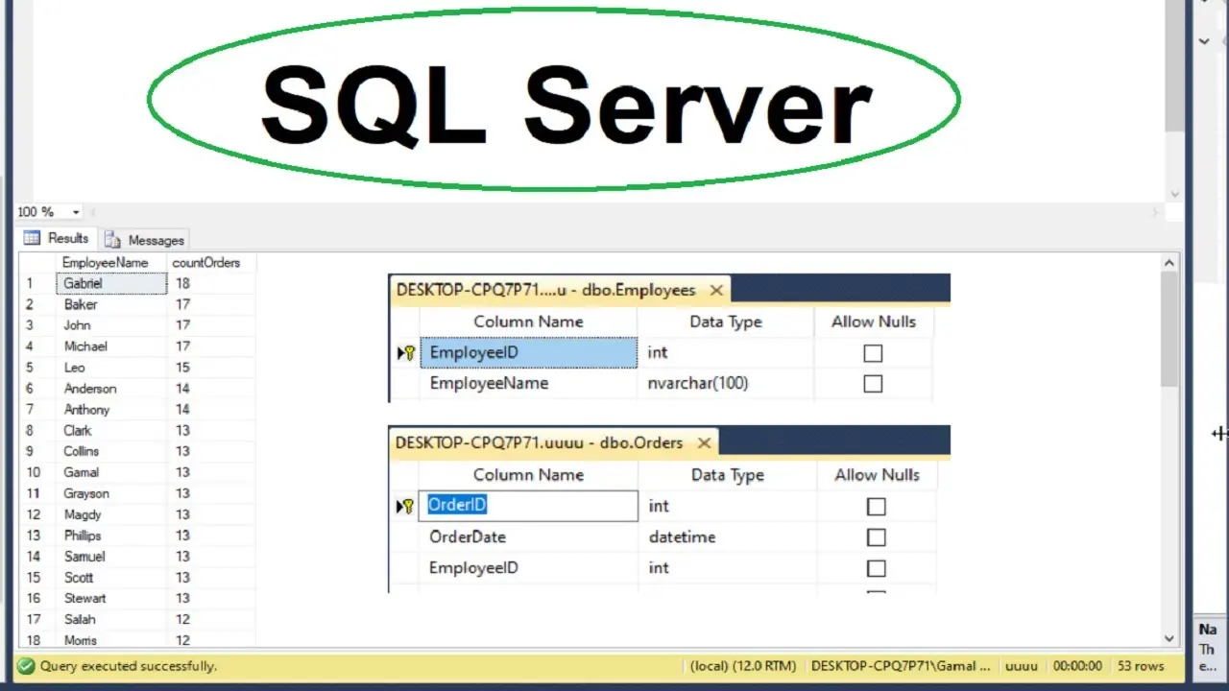Viewport: 1229px width, 691px height.
Task: Toggle Allow Nulls for OrderID
Action: point(876,507)
